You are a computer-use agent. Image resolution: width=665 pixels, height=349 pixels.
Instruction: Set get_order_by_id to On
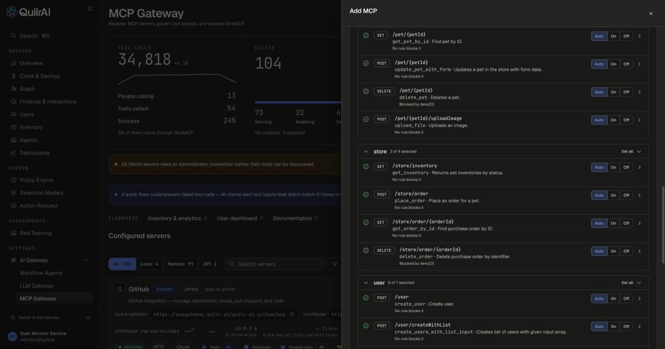613,223
